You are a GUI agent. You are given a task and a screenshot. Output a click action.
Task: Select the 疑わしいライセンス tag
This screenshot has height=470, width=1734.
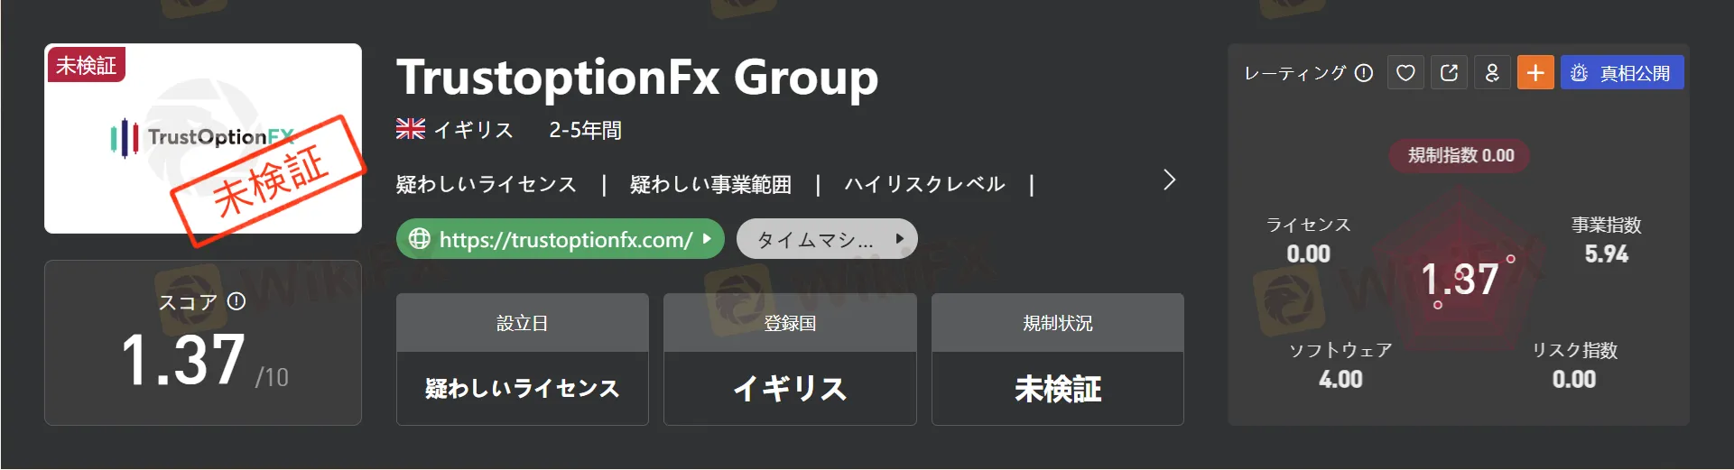click(487, 184)
